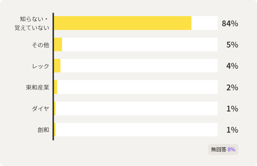Select the レック yellow bar segment
Screen dimensions: 257x166
click(x=57, y=65)
